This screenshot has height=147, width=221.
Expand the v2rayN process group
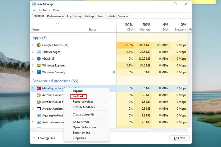click(33, 59)
